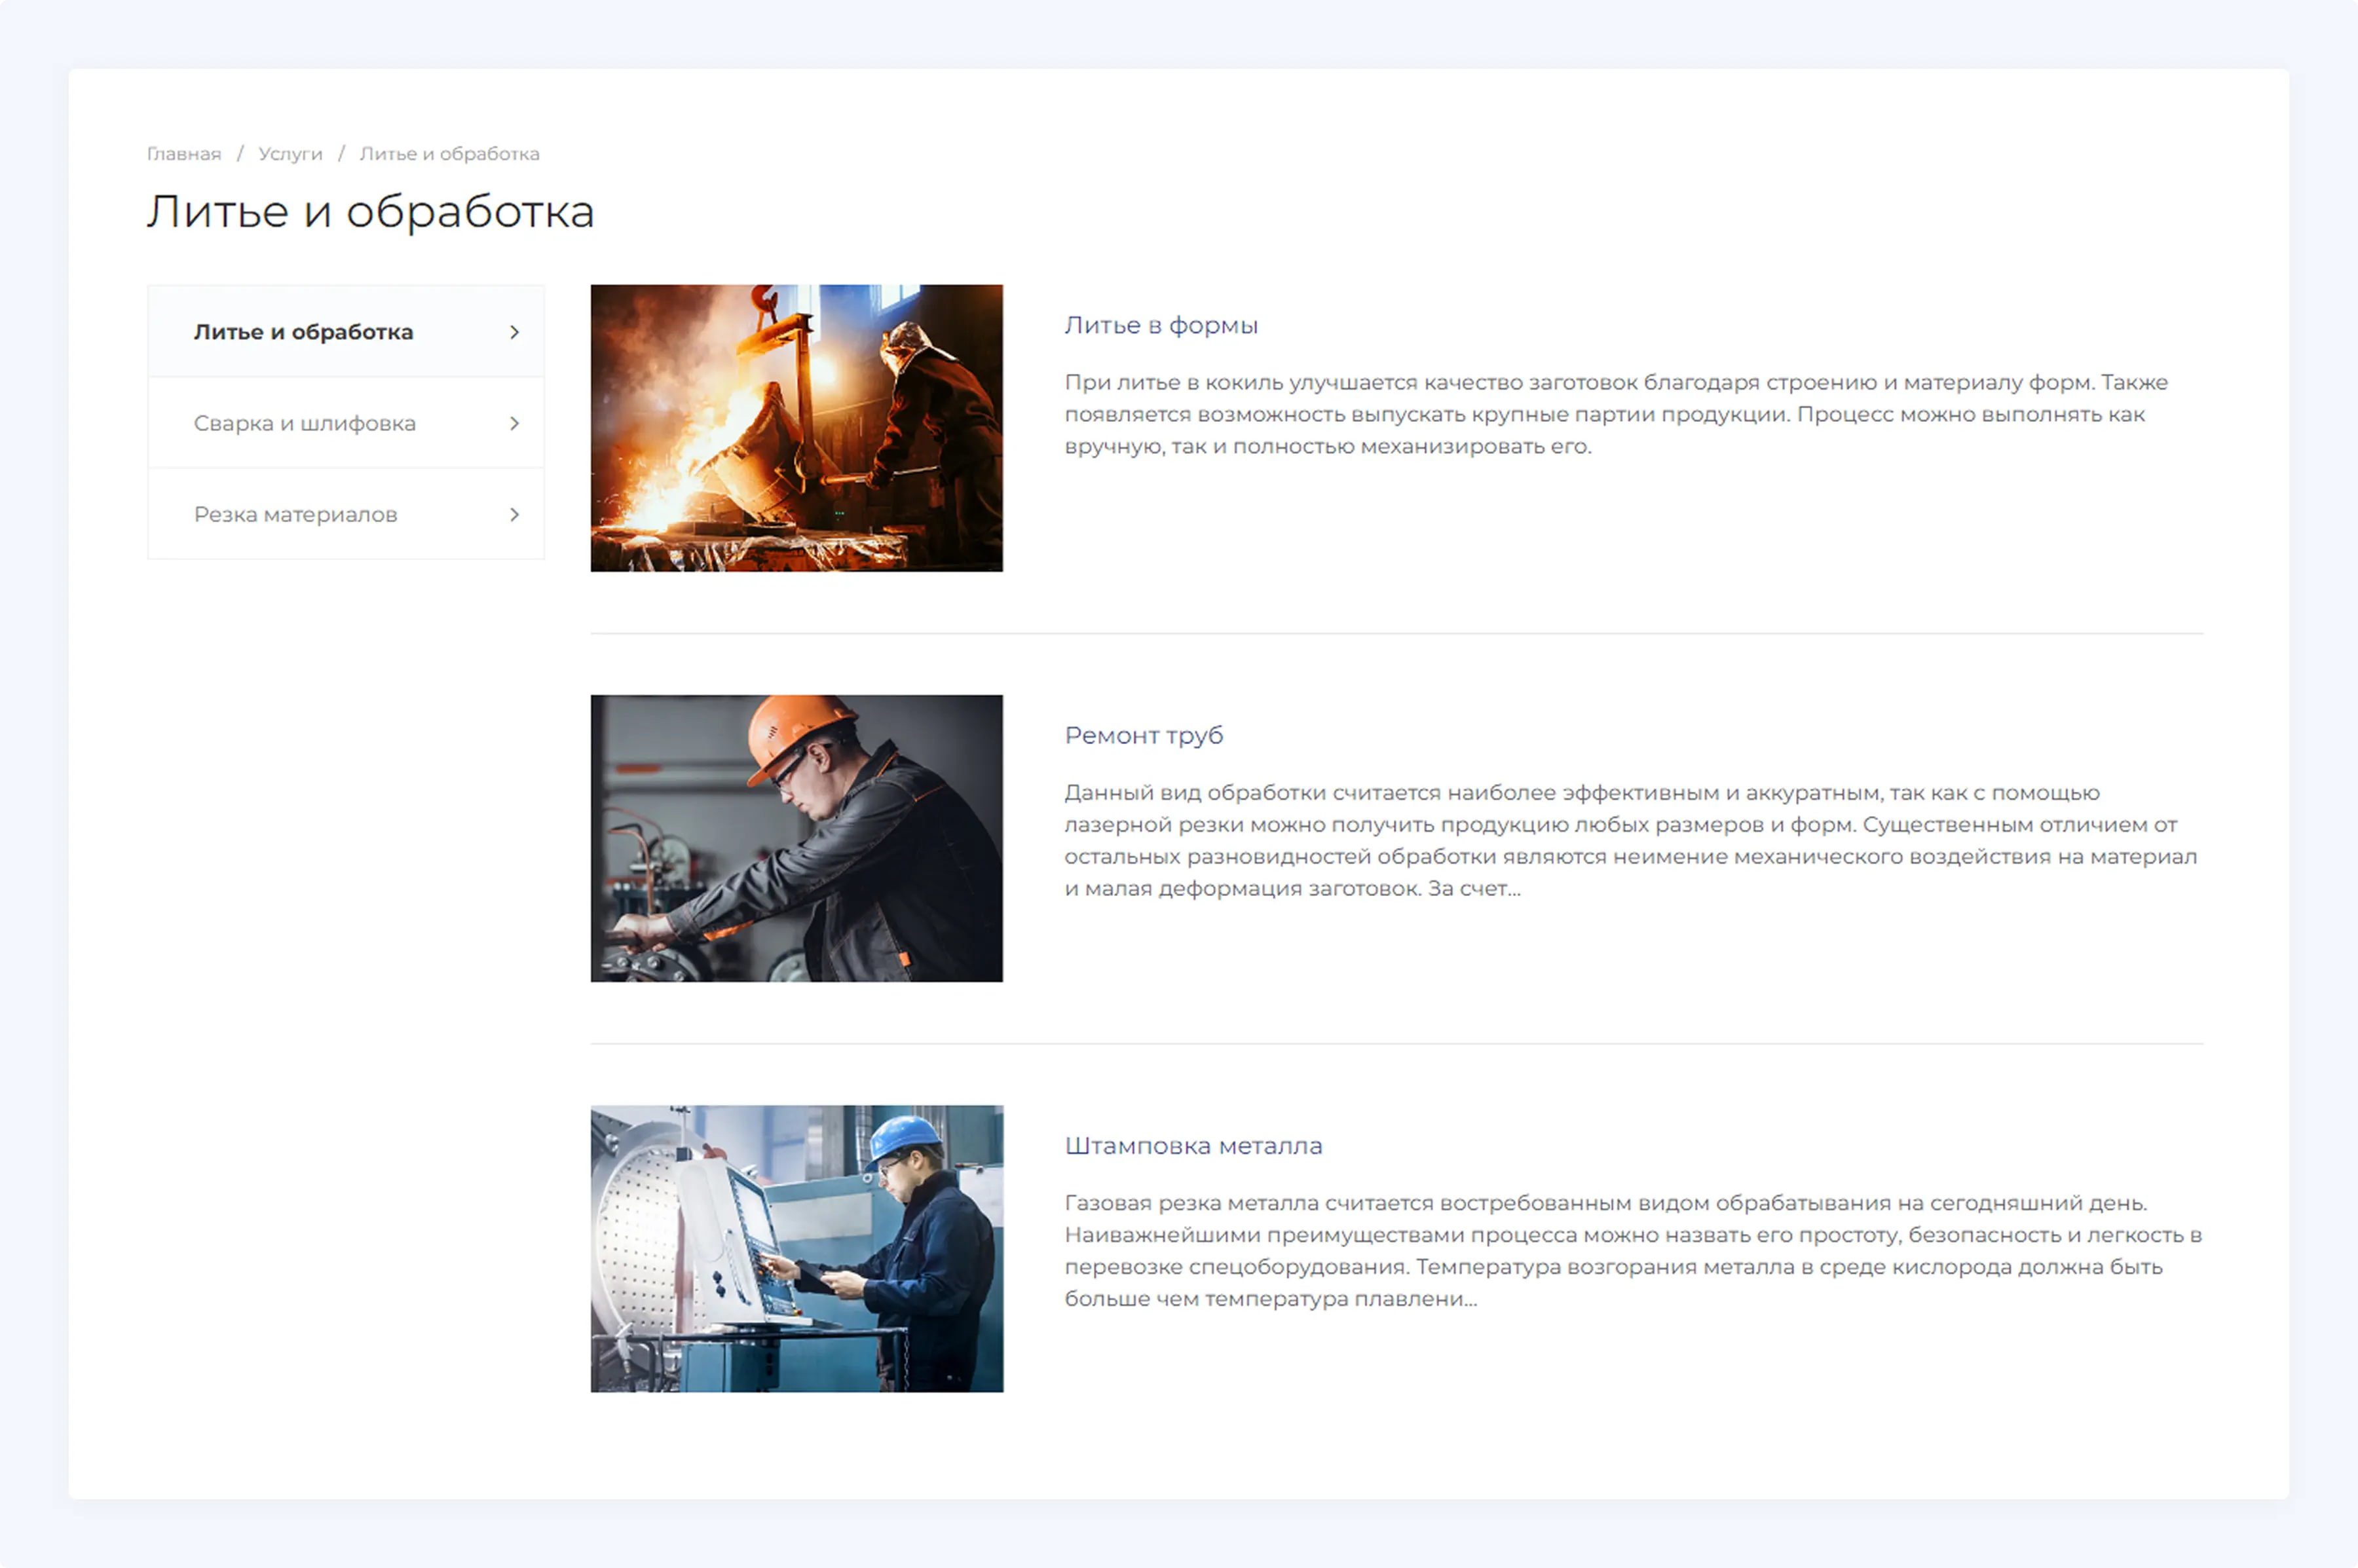Click description text under Литье в формы
Image resolution: width=2358 pixels, height=1568 pixels.
(x=1614, y=414)
